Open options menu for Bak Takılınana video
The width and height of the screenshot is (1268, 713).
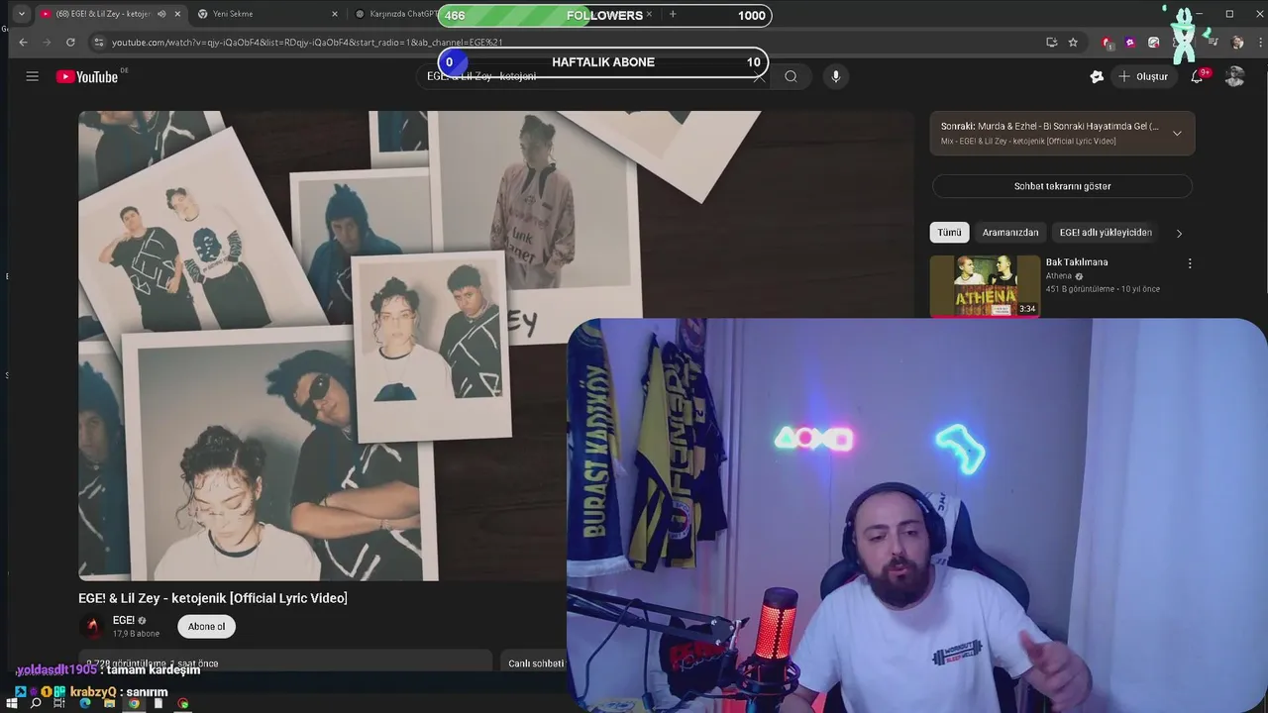click(1190, 263)
